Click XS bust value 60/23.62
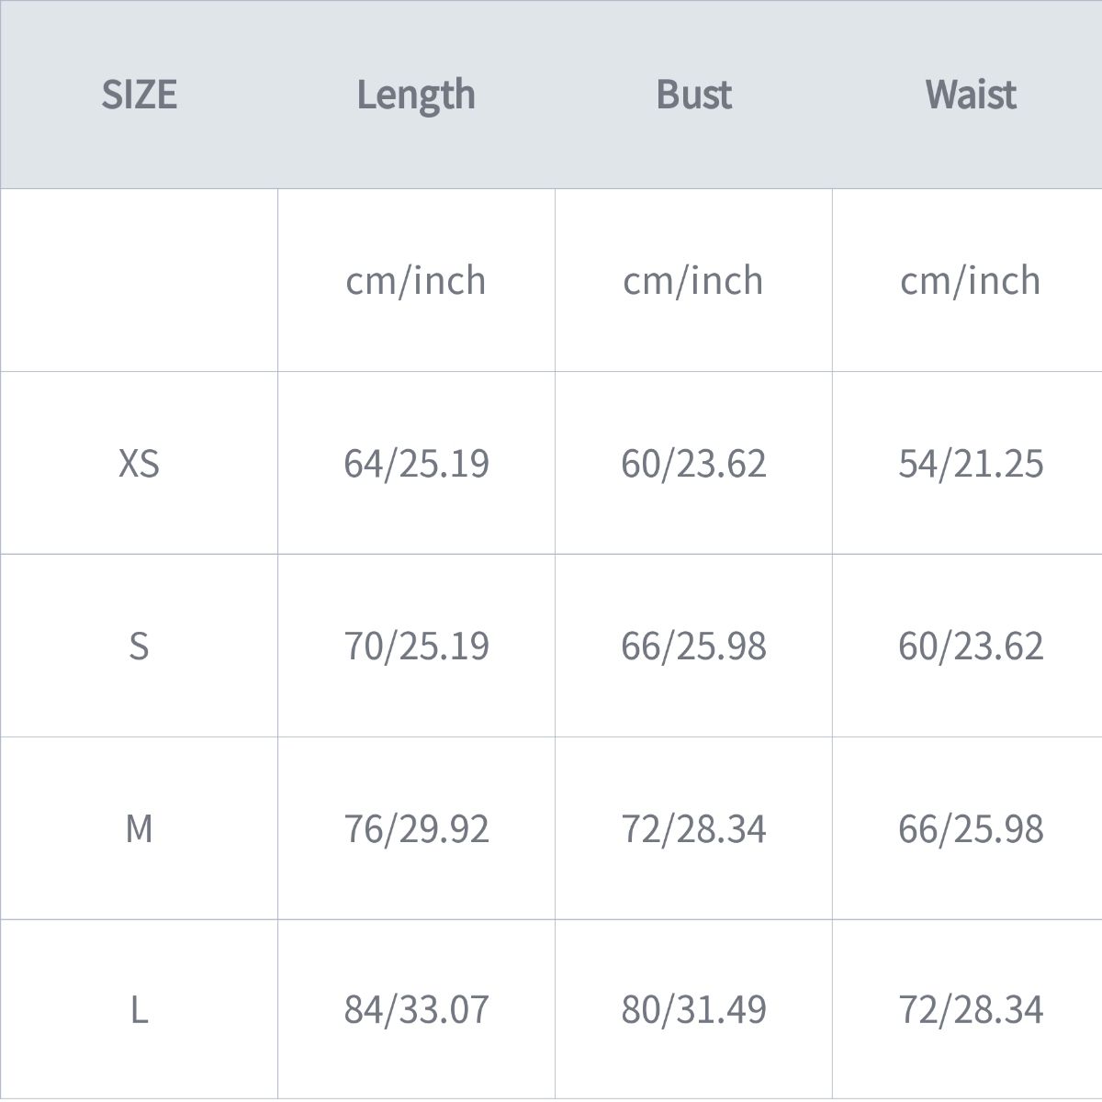 [x=693, y=463]
